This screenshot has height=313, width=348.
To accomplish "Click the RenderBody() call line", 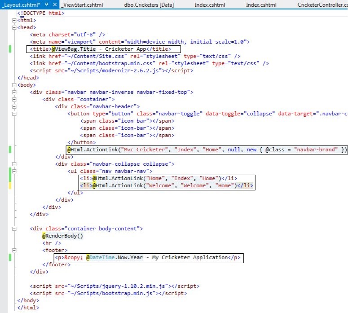I will pyautogui.click(x=62, y=236).
